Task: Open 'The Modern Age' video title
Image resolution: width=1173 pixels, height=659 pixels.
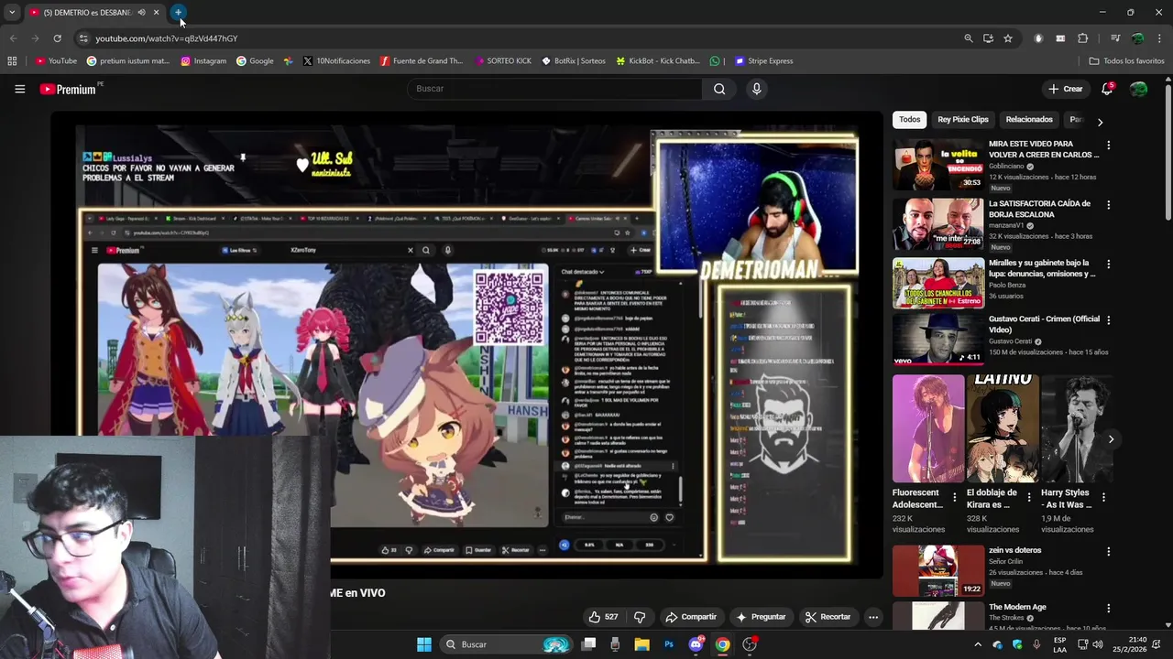Action: point(1017,607)
